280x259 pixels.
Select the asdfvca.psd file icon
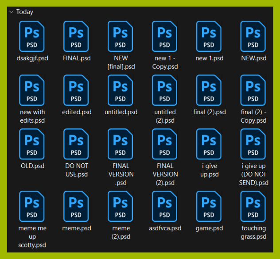[x=165, y=206]
